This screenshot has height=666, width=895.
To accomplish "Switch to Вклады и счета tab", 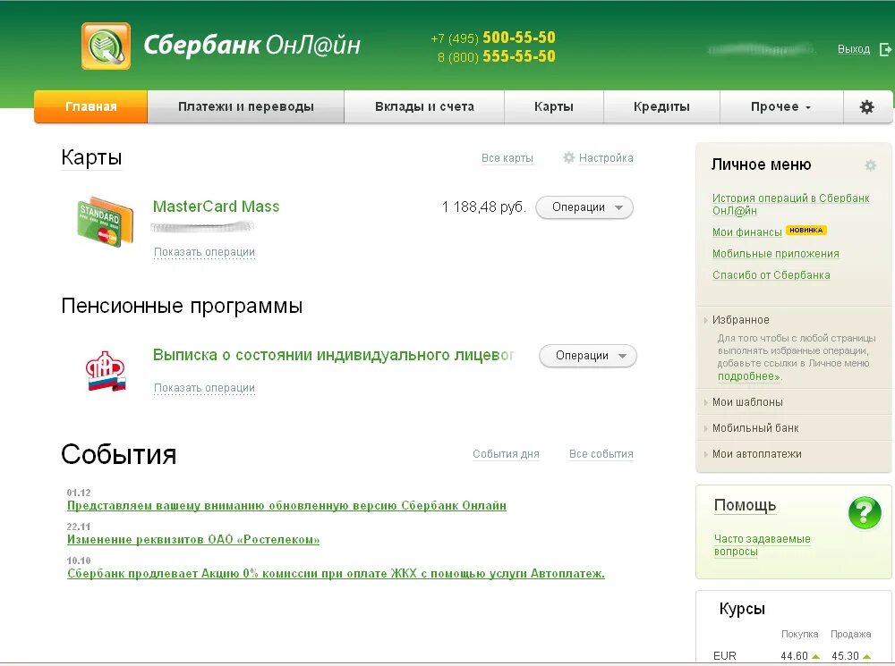I will pos(424,106).
